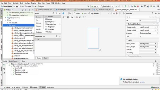Open the File menu

pos(2,3)
